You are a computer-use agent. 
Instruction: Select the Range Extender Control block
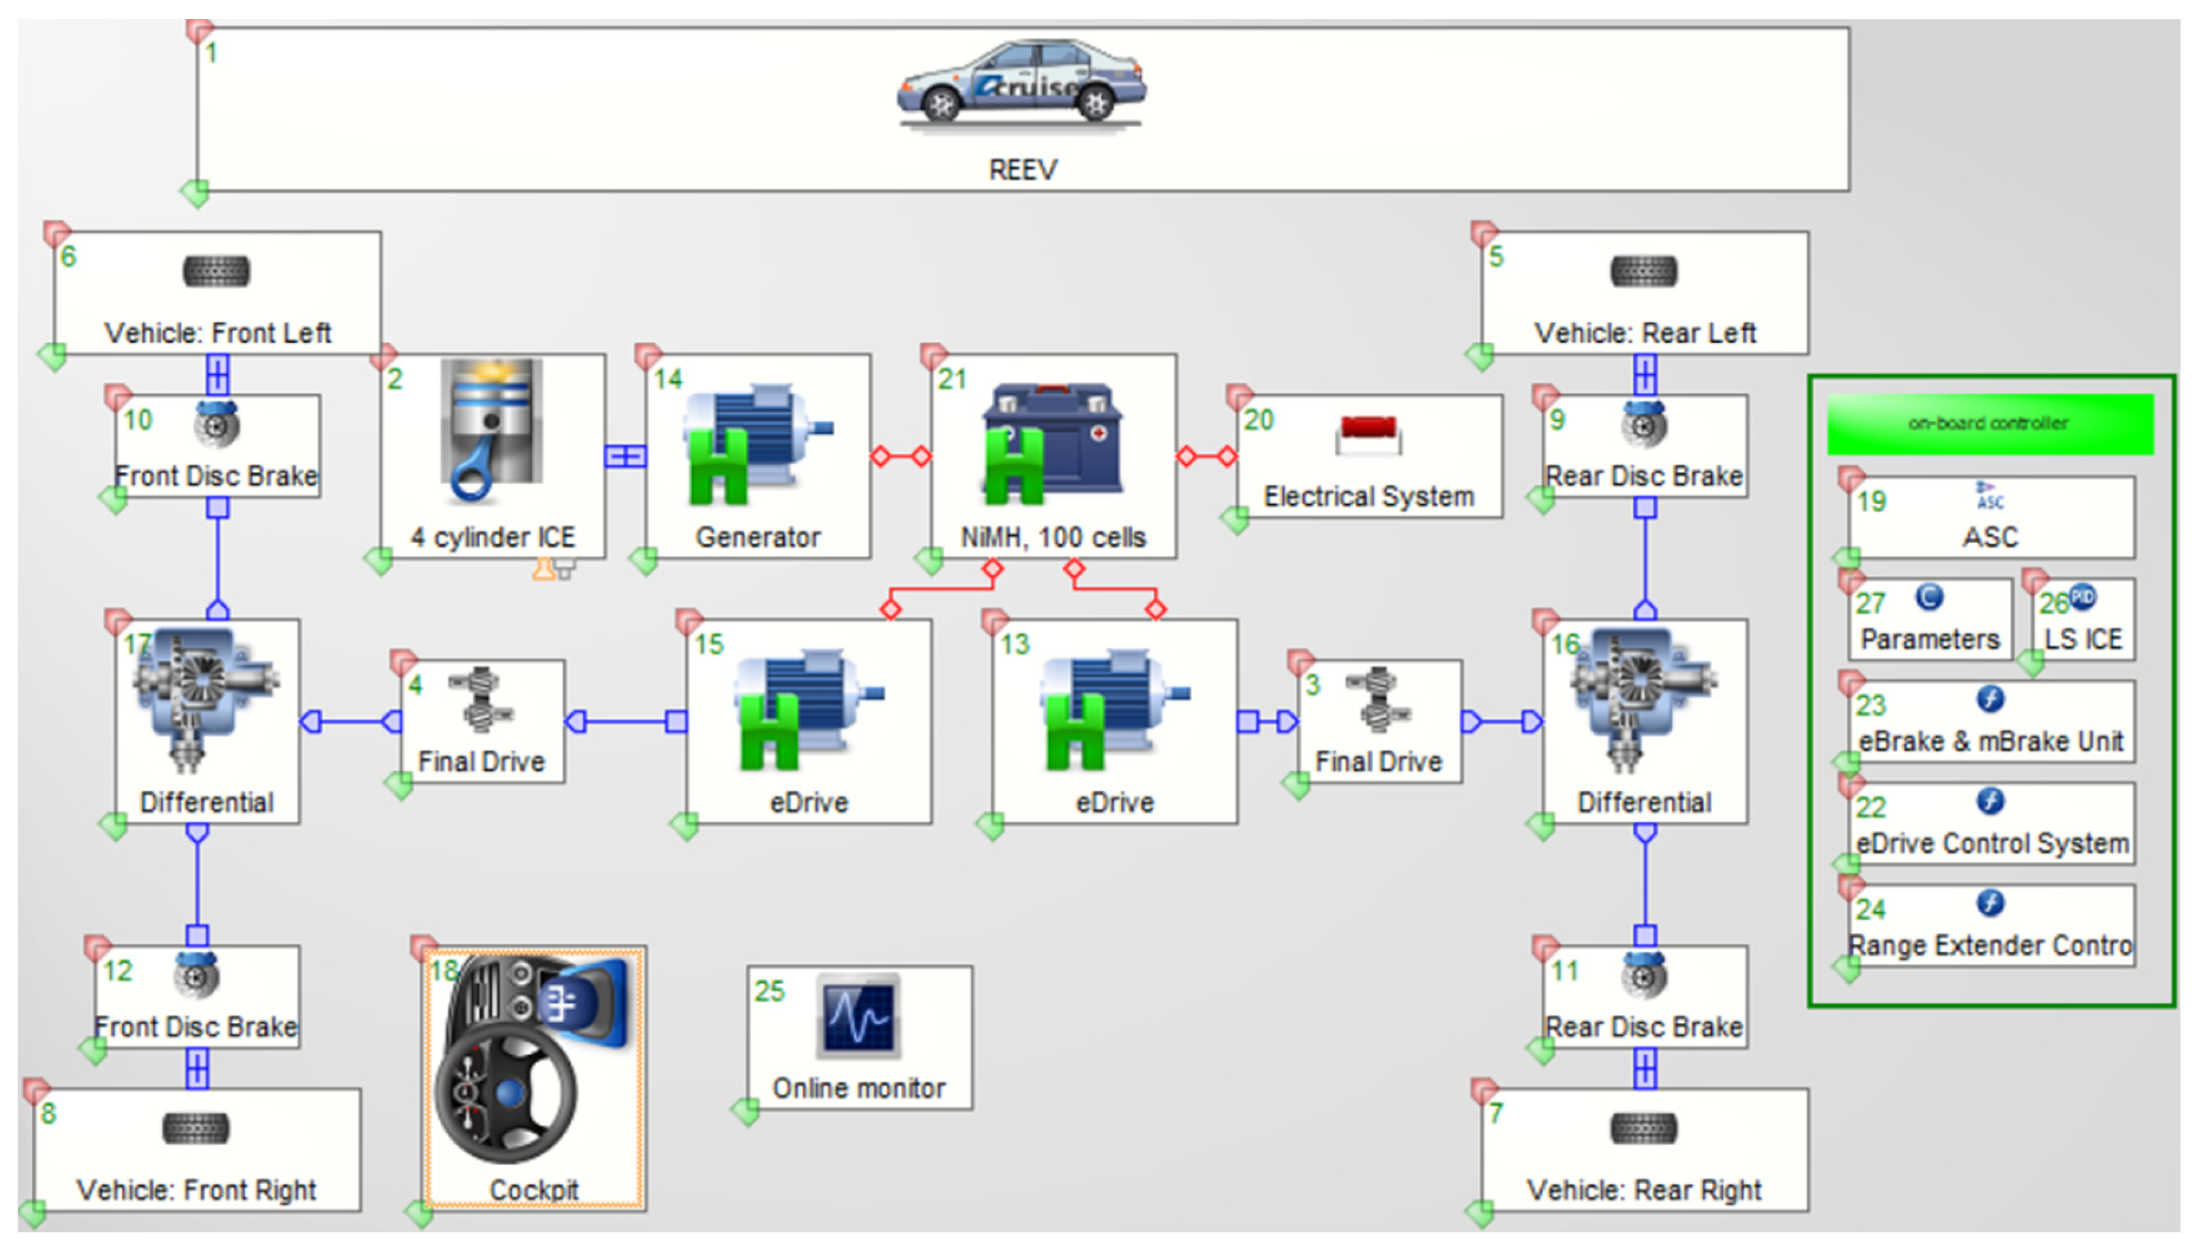pos(1989,926)
